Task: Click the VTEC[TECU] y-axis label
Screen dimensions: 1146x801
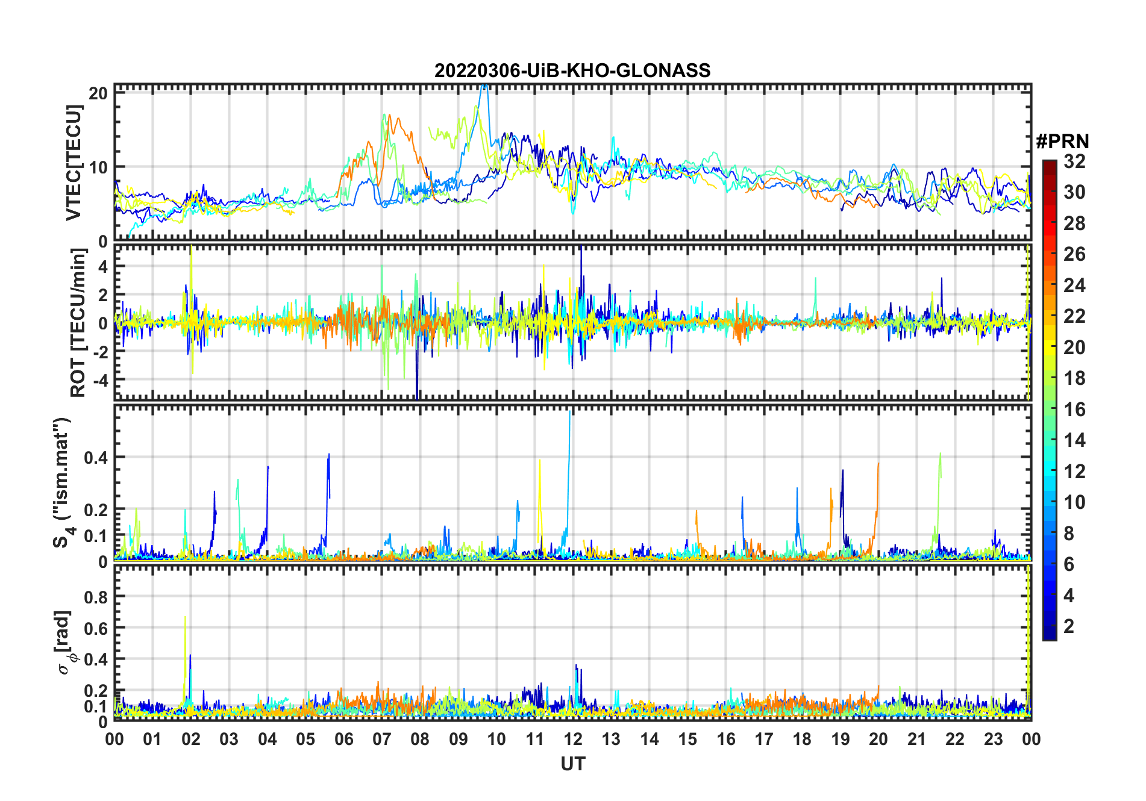Action: point(74,163)
